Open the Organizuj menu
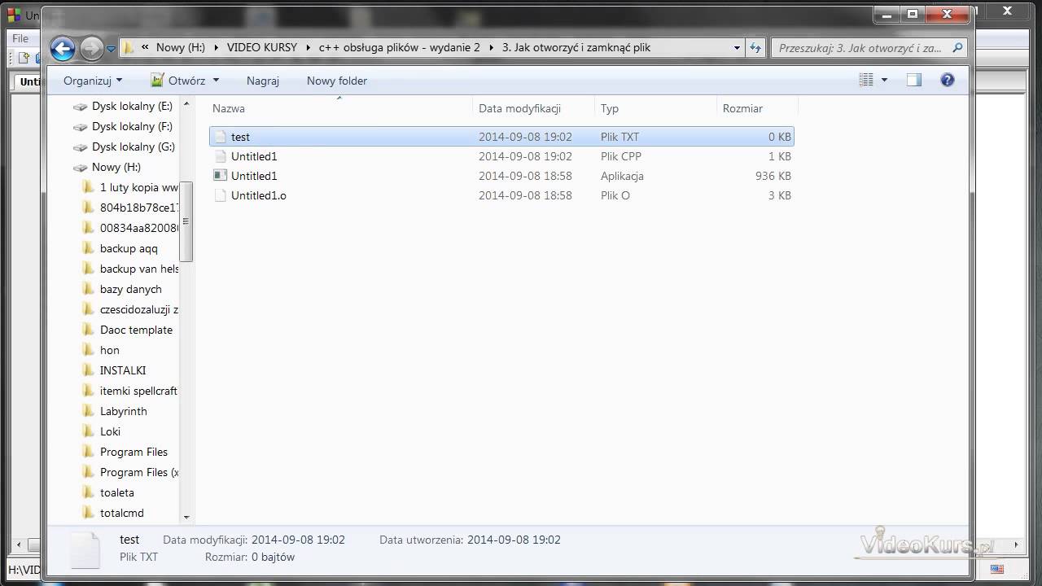Viewport: 1042px width, 586px height. pyautogui.click(x=93, y=81)
